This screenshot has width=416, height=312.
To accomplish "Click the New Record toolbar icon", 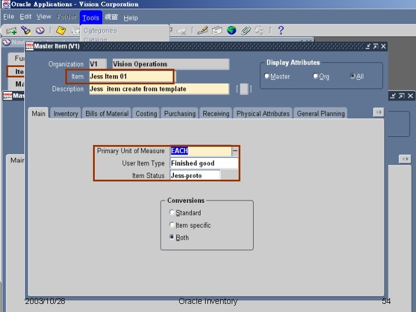I will [x=12, y=31].
